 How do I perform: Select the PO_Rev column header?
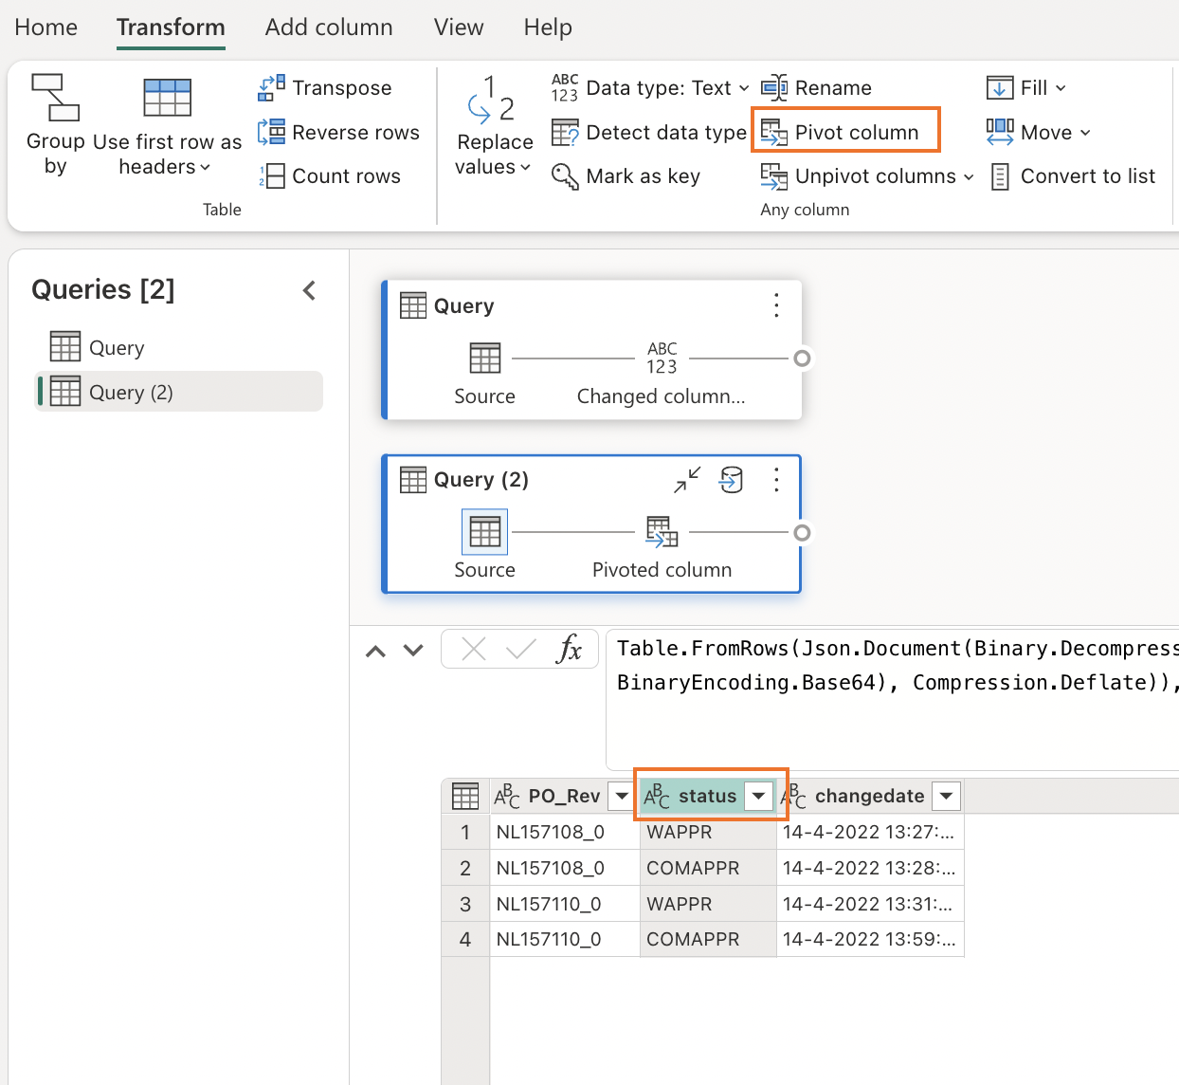(x=564, y=796)
